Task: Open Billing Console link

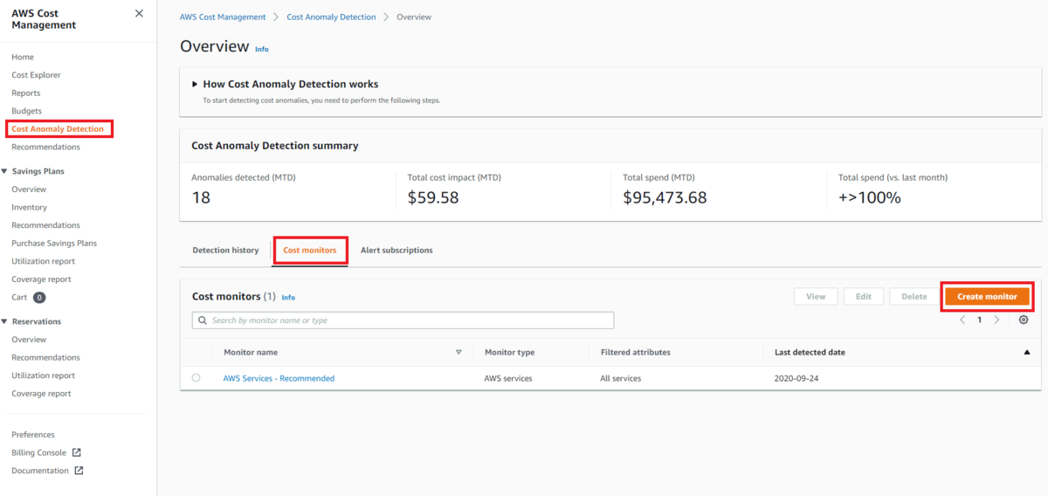Action: coord(38,453)
